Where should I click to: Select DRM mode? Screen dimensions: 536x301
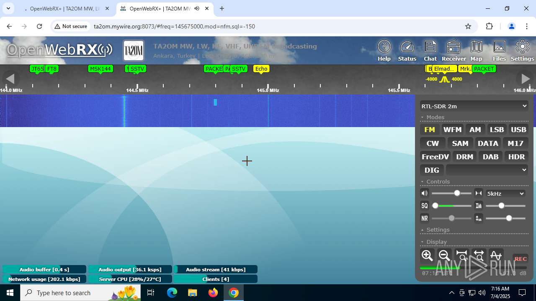(464, 157)
